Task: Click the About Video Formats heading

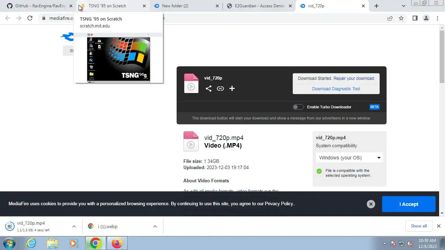Action: (x=206, y=181)
